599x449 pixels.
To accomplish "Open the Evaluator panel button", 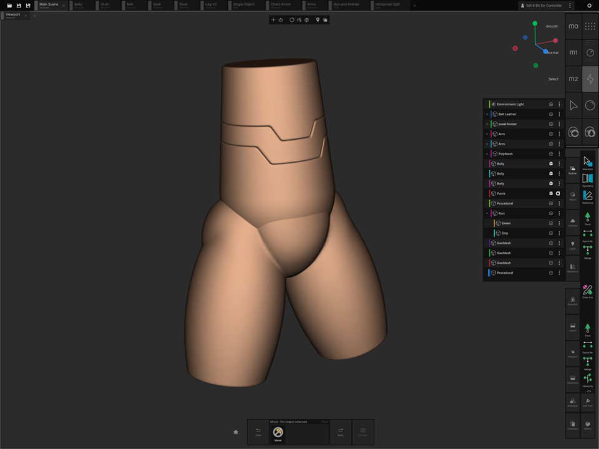I will click(x=573, y=301).
